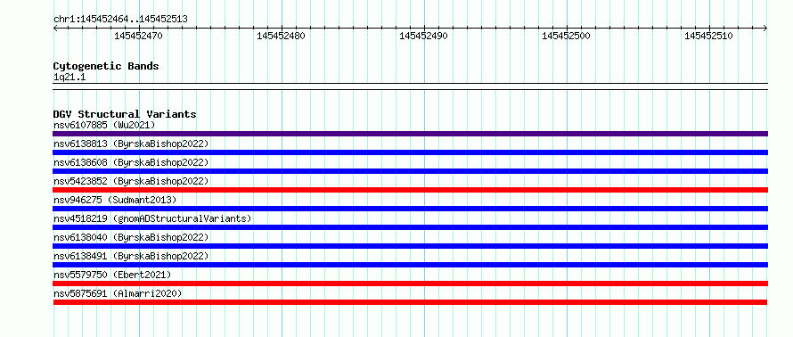Screen dimensions: 793x337
Task: Click the right arrow end of ruler
Action: (x=765, y=28)
